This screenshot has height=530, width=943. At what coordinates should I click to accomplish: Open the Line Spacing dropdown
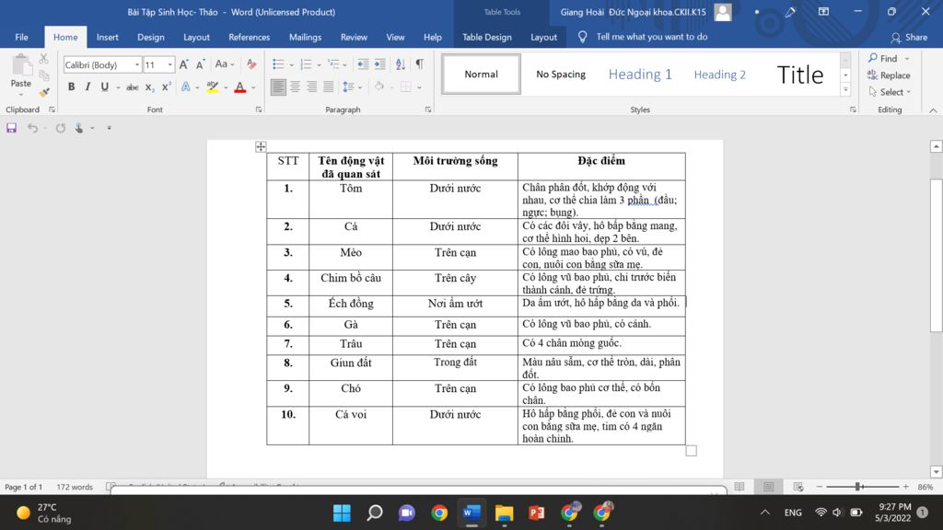click(x=352, y=87)
